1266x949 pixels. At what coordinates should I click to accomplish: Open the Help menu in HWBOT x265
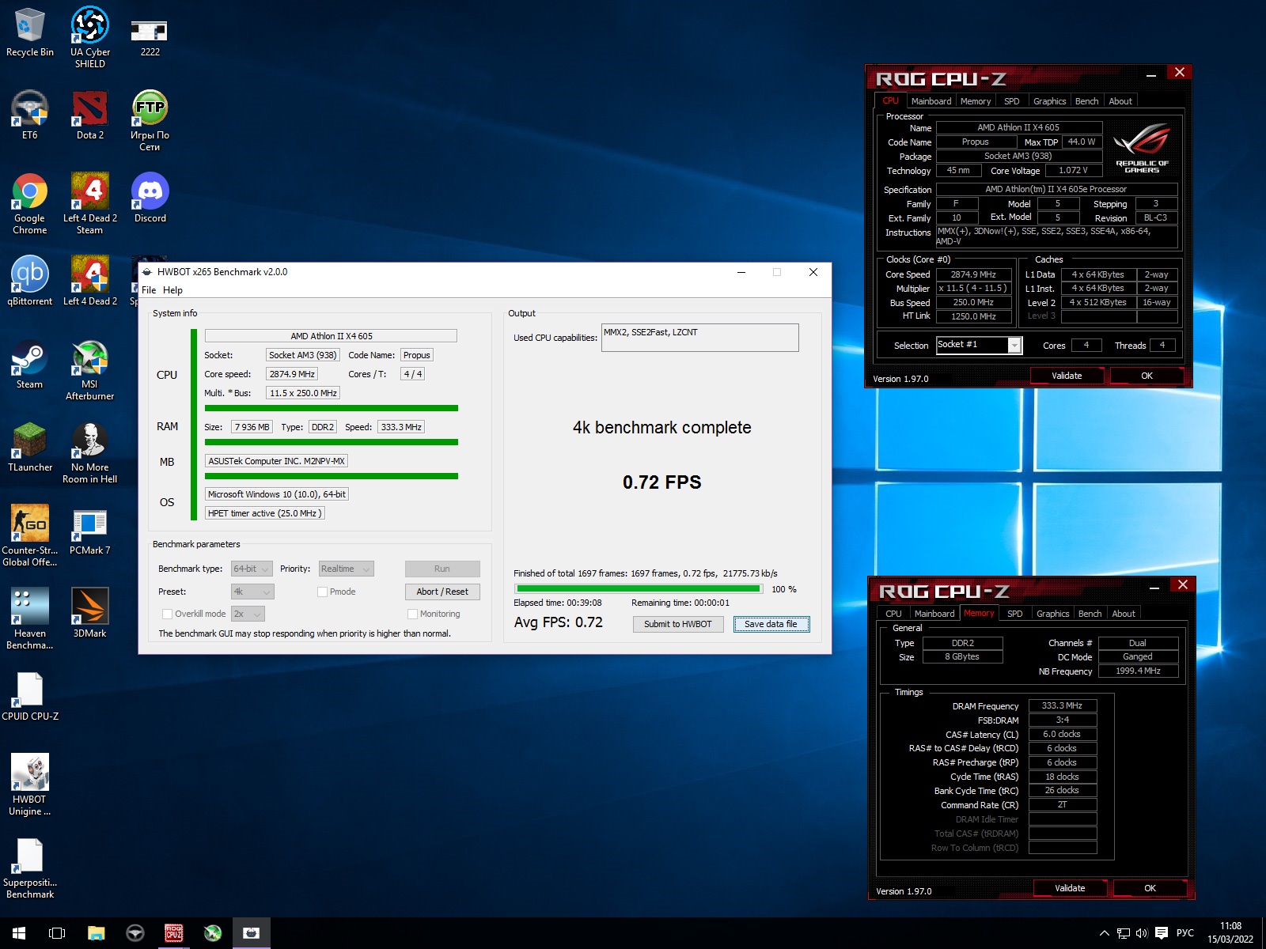point(172,290)
